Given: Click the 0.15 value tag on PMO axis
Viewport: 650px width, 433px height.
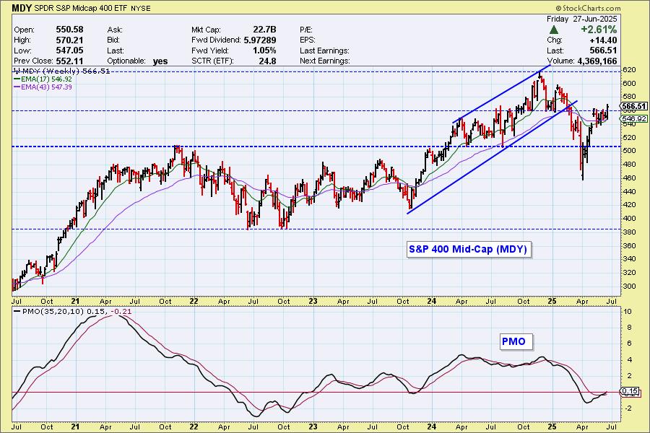Looking at the screenshot, I should coord(630,391).
